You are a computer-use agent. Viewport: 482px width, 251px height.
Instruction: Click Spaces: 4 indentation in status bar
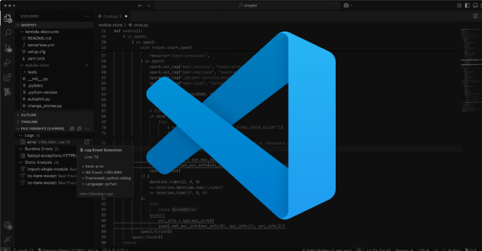click(404, 250)
